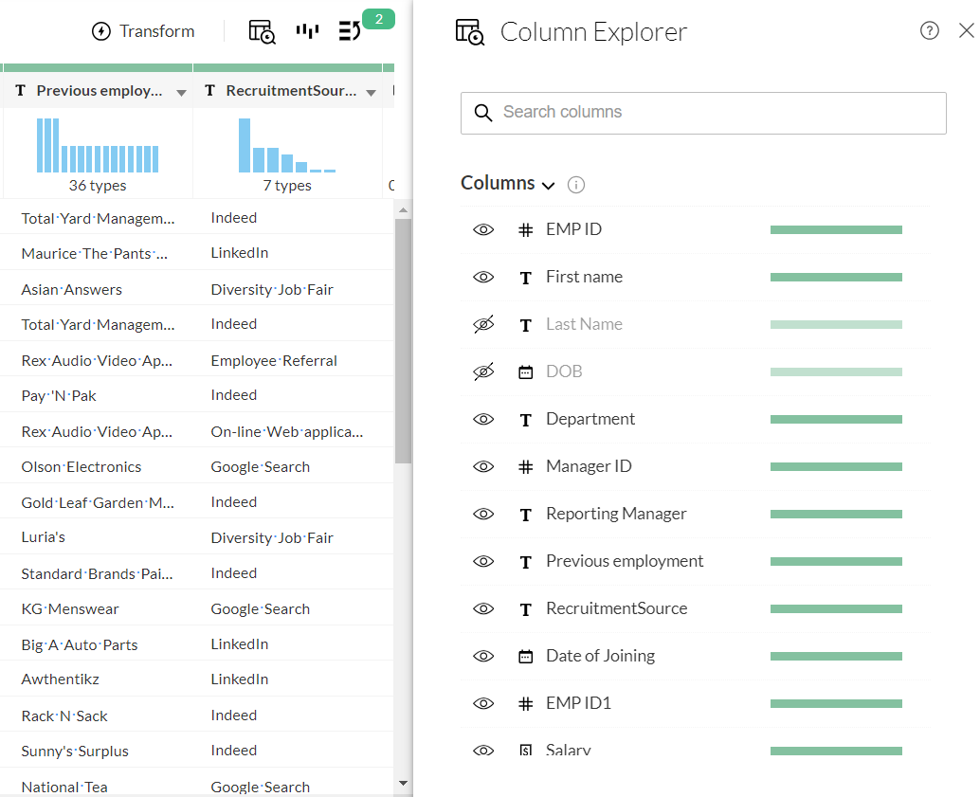This screenshot has width=980, height=797.
Task: Select Reporting Manager in the column list
Action: click(x=616, y=514)
